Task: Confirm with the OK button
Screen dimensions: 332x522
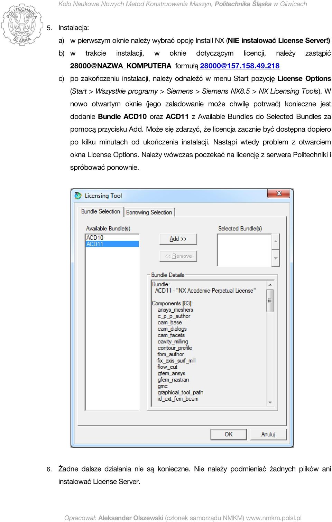Action: [x=229, y=434]
